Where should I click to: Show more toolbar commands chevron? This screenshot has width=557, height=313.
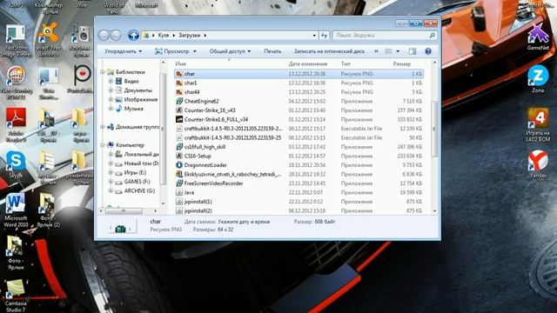[376, 51]
